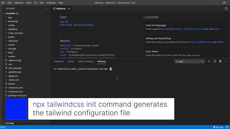Expand the database folder
230x129 pixels.
(x=13, y=29)
